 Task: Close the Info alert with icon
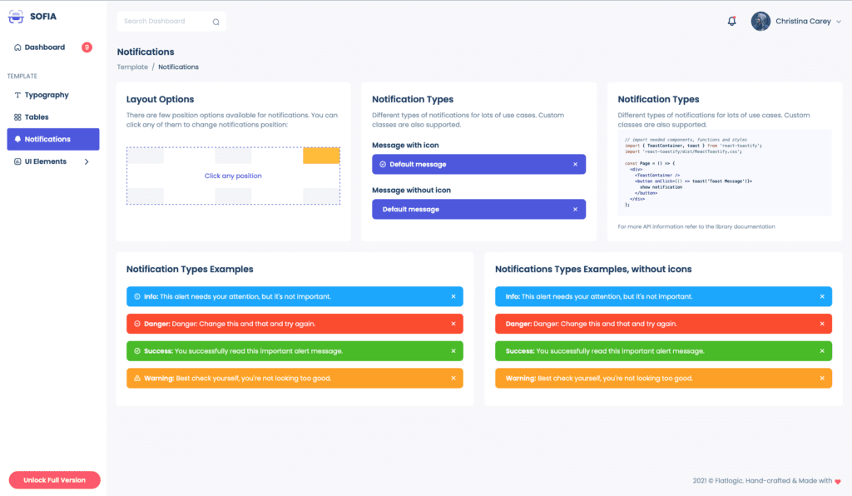pos(453,296)
